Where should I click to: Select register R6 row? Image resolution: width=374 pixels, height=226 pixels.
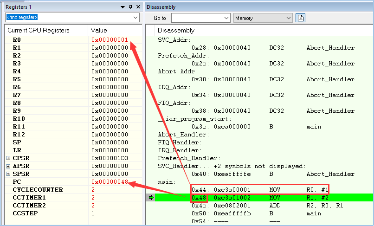pyautogui.click(x=73, y=87)
